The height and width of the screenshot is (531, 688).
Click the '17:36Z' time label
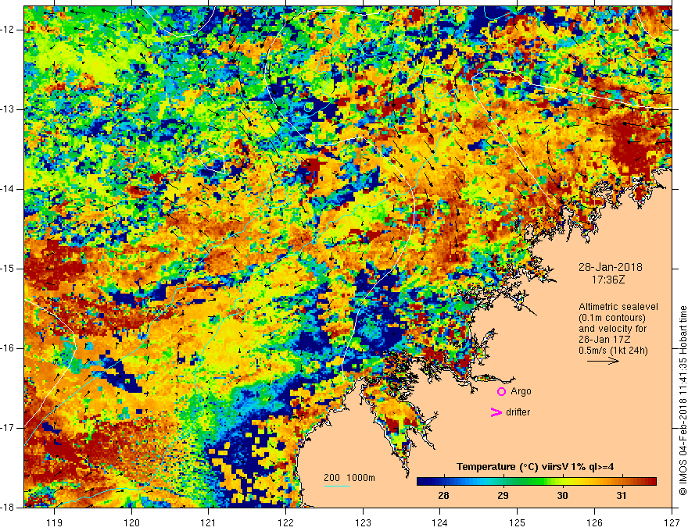(607, 279)
